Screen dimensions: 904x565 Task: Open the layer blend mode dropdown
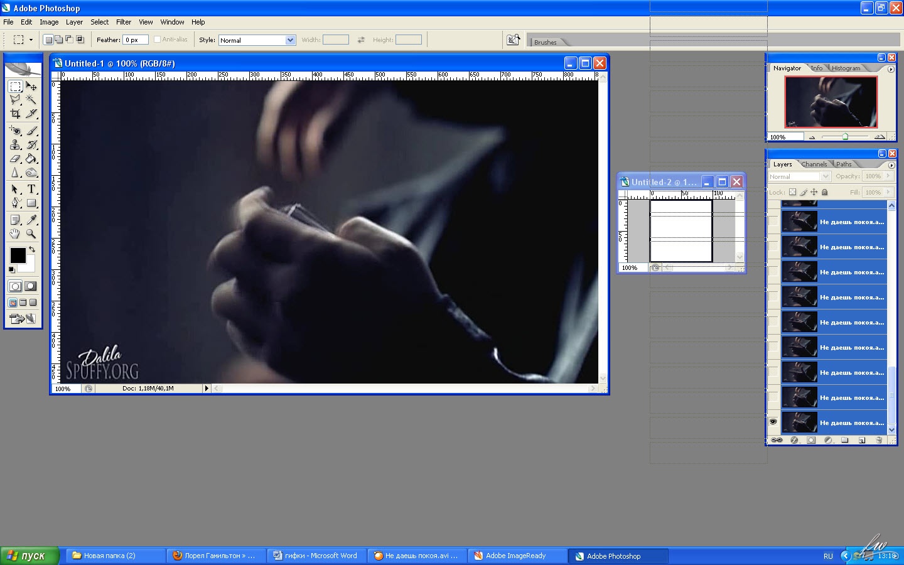(x=826, y=176)
